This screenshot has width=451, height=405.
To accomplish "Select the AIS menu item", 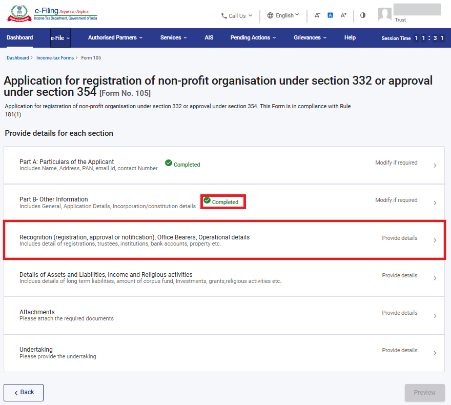I will (x=209, y=38).
